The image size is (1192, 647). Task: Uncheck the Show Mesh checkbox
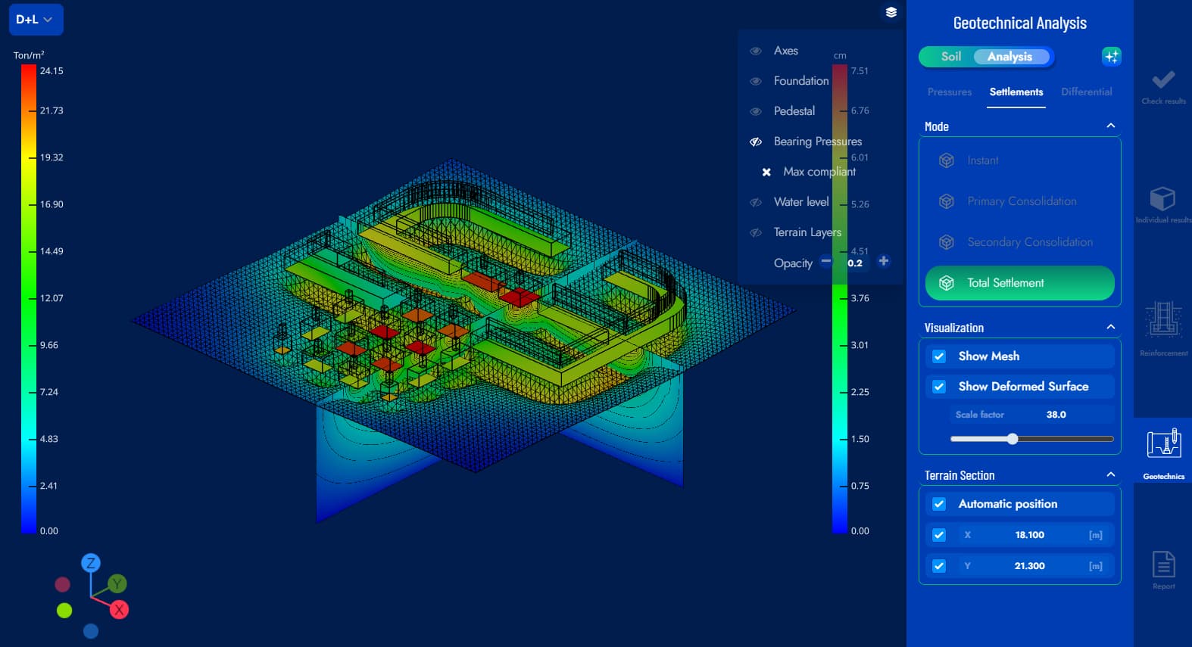pyautogui.click(x=939, y=356)
